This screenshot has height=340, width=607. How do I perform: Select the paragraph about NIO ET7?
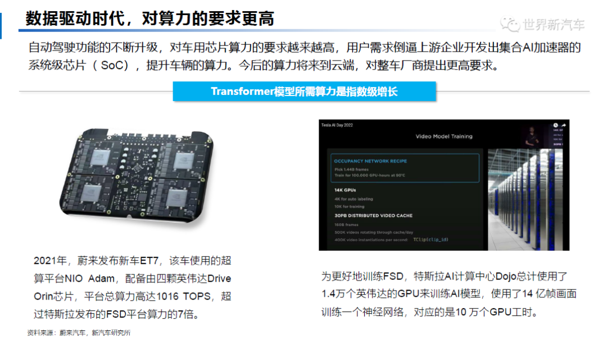click(x=133, y=287)
